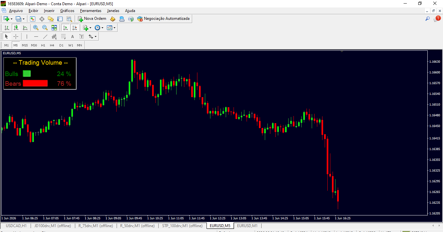Click the Nova Ordem button
The width and height of the screenshot is (443, 232).
[x=92, y=19]
